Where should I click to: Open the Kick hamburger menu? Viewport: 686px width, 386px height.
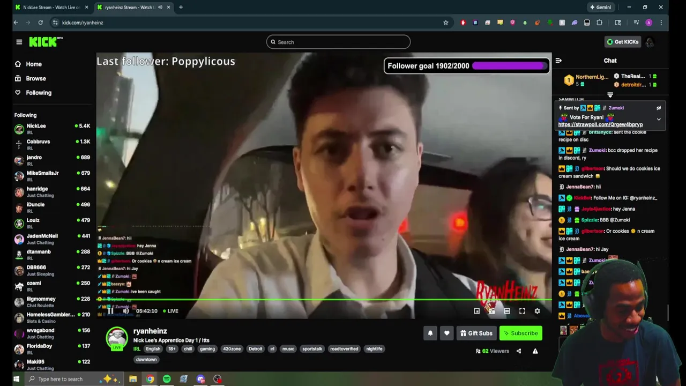[x=19, y=42]
